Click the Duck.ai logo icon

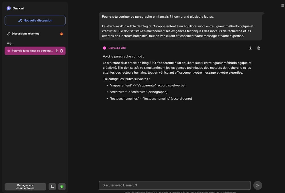(9, 8)
